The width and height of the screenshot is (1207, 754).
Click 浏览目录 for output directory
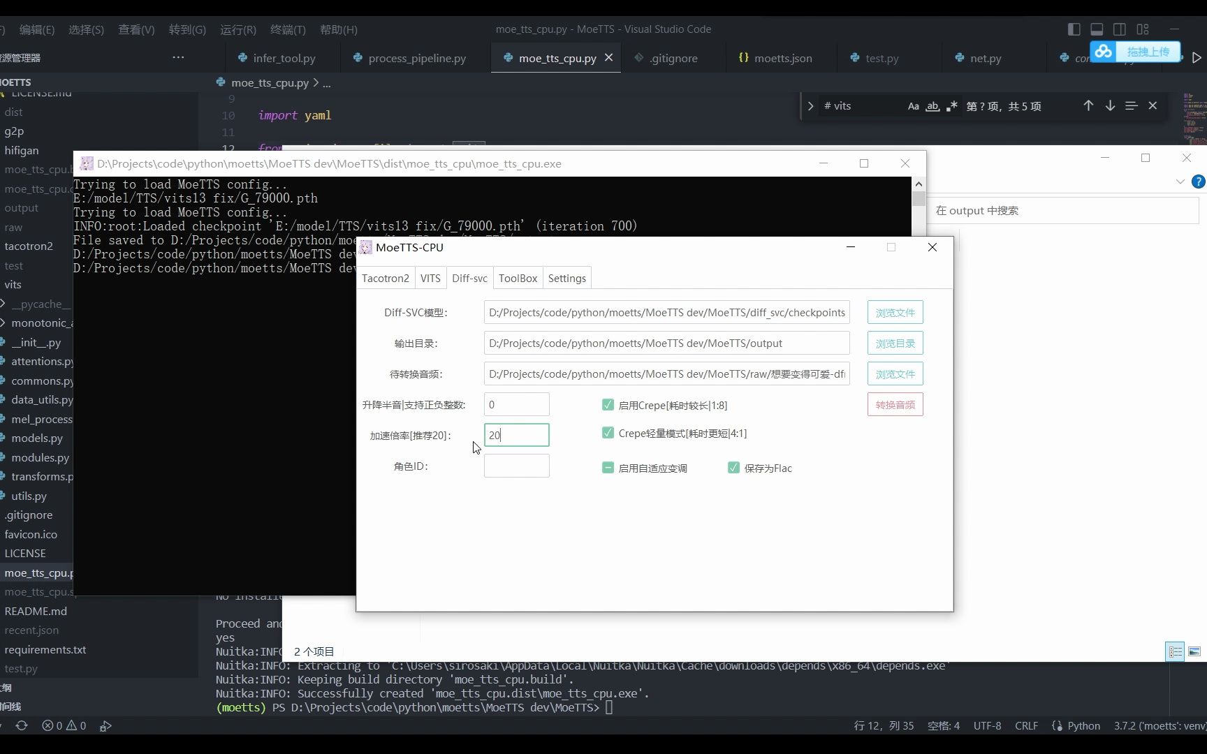895,343
